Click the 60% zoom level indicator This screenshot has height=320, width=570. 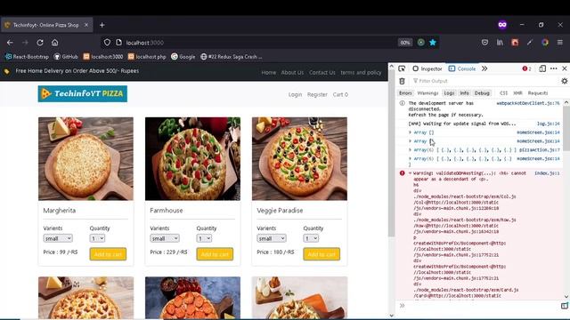405,43
